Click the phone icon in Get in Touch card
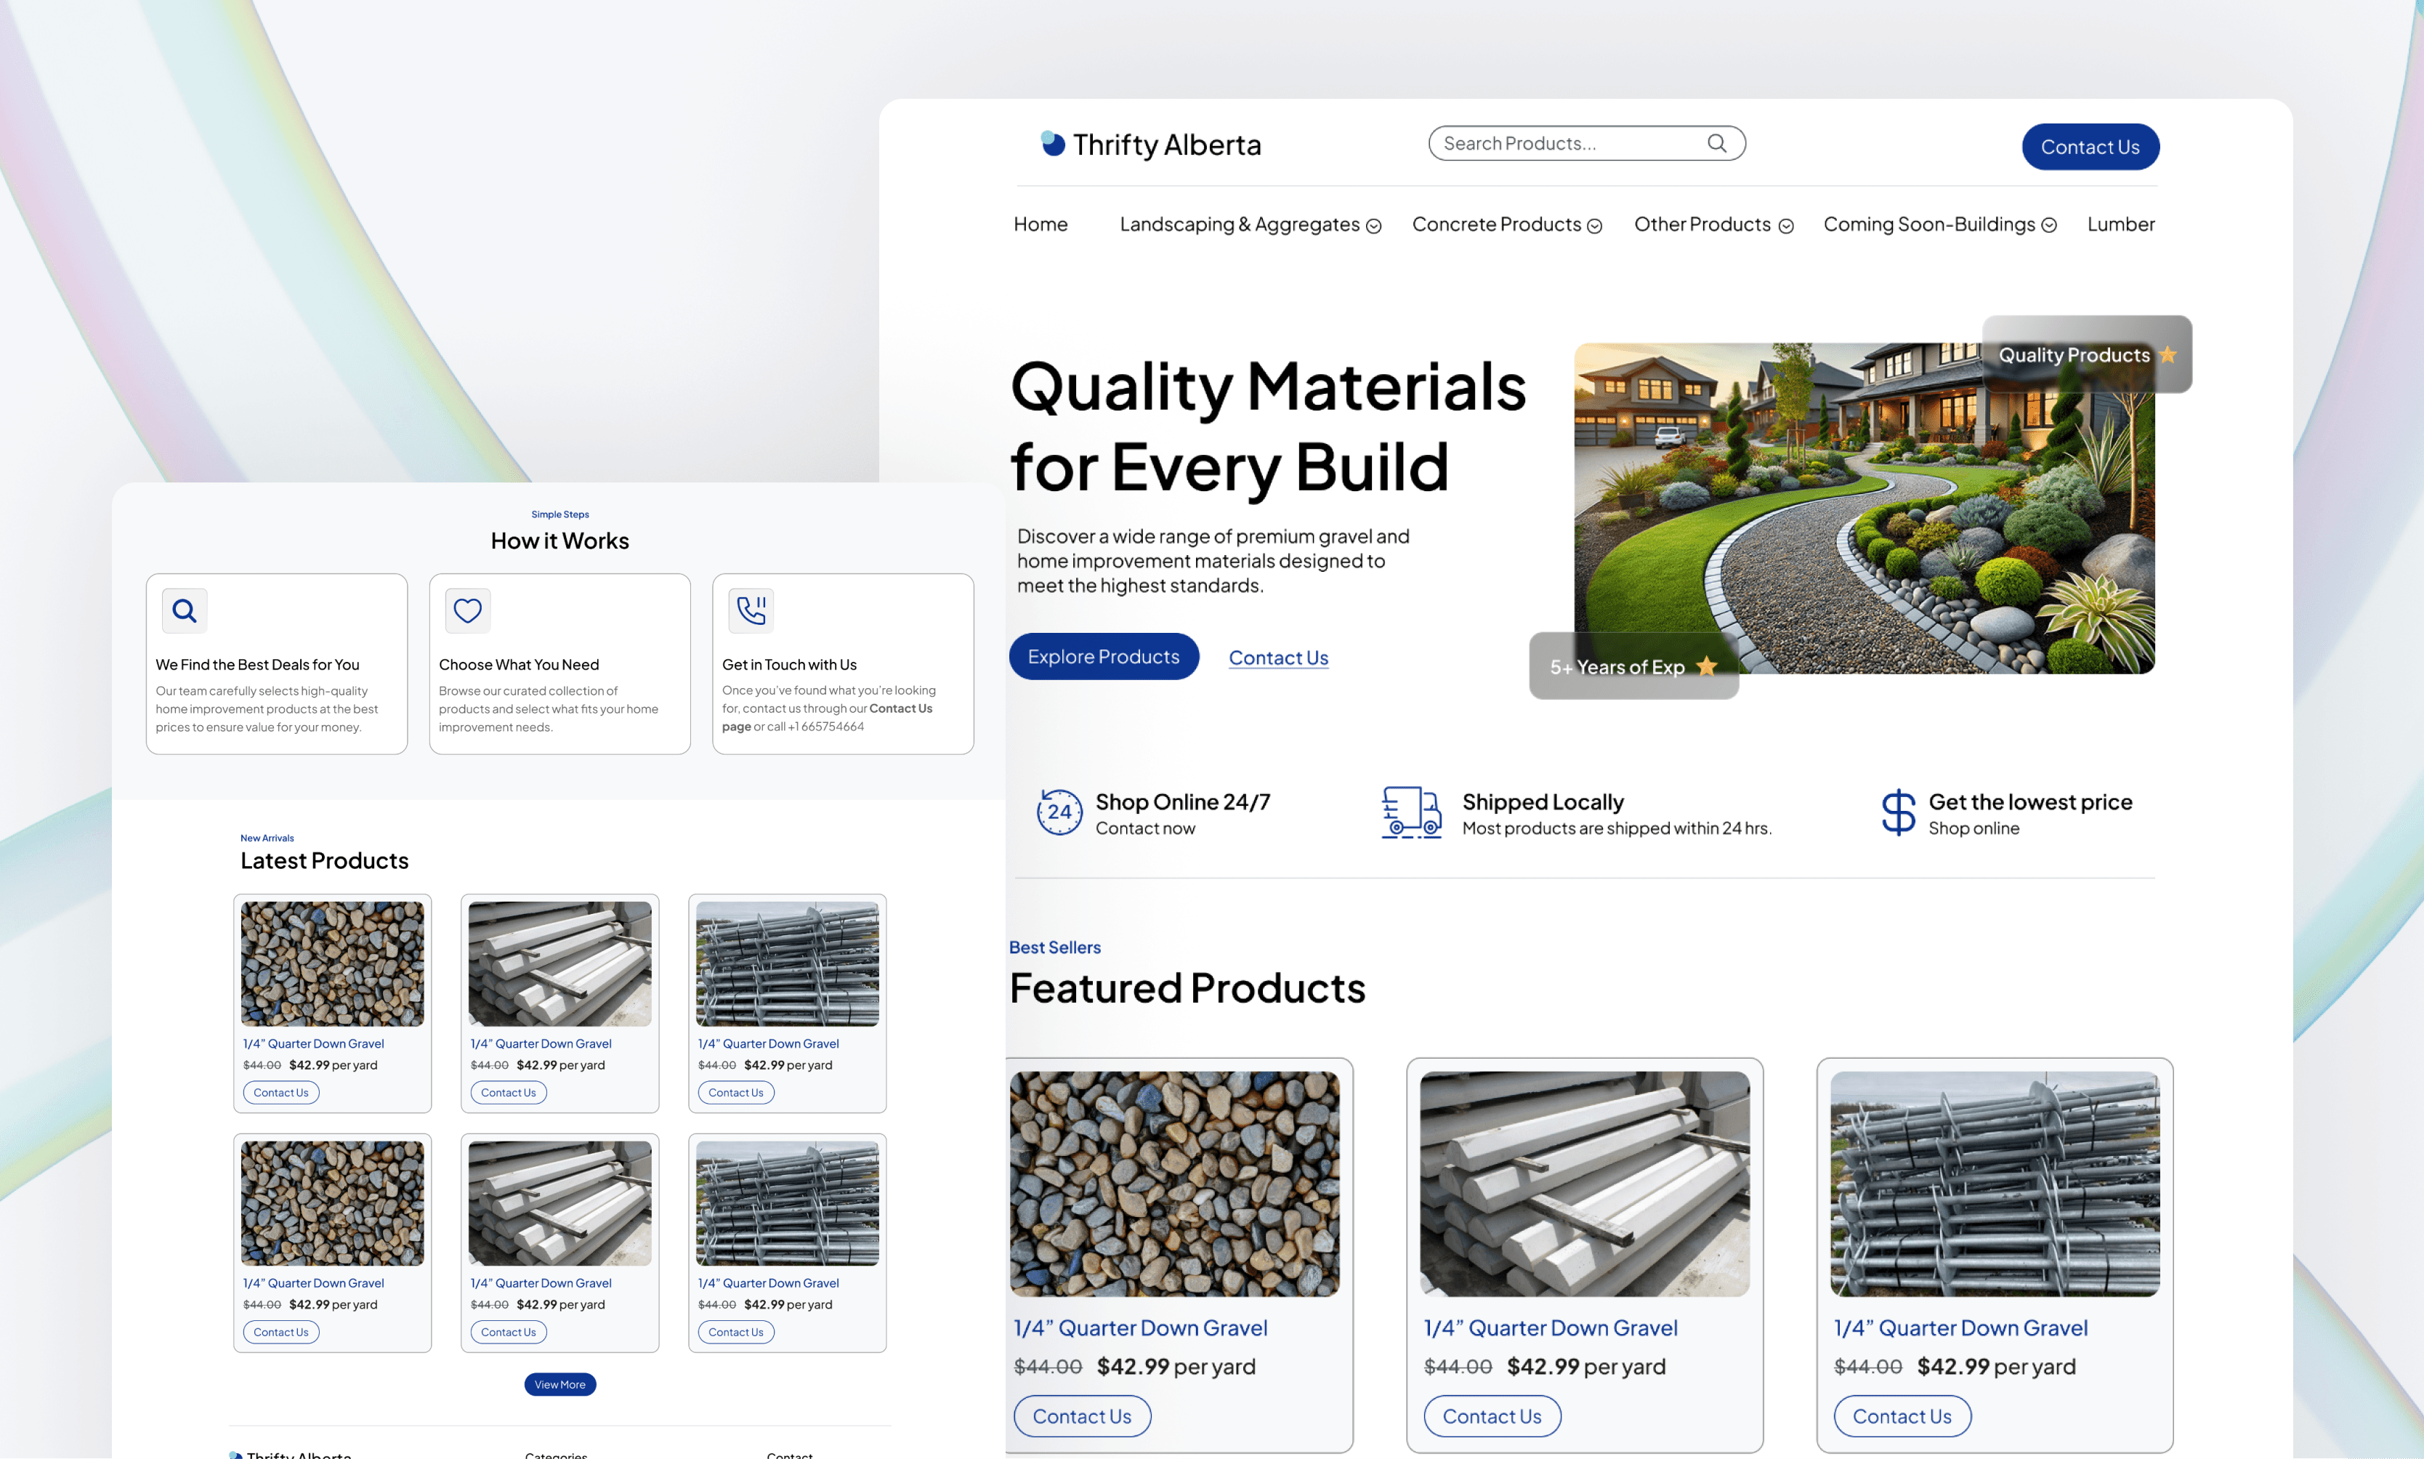The height and width of the screenshot is (1459, 2424). tap(751, 610)
